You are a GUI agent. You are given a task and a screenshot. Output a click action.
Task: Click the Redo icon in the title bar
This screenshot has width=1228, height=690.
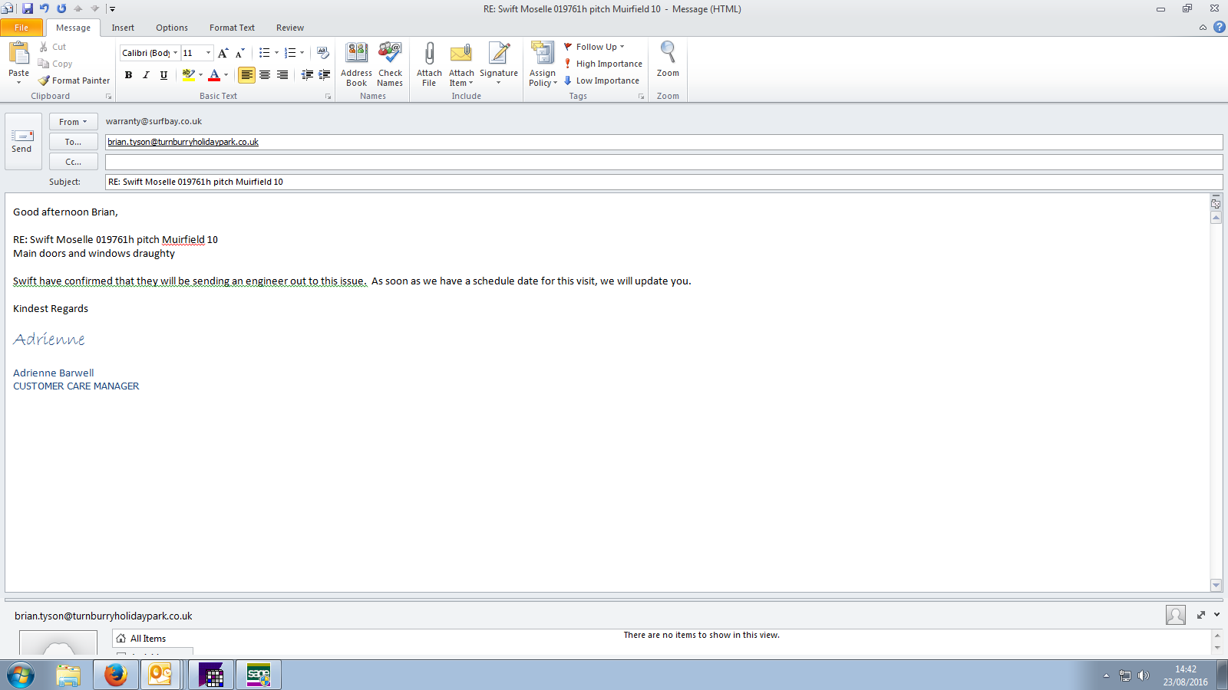click(61, 8)
